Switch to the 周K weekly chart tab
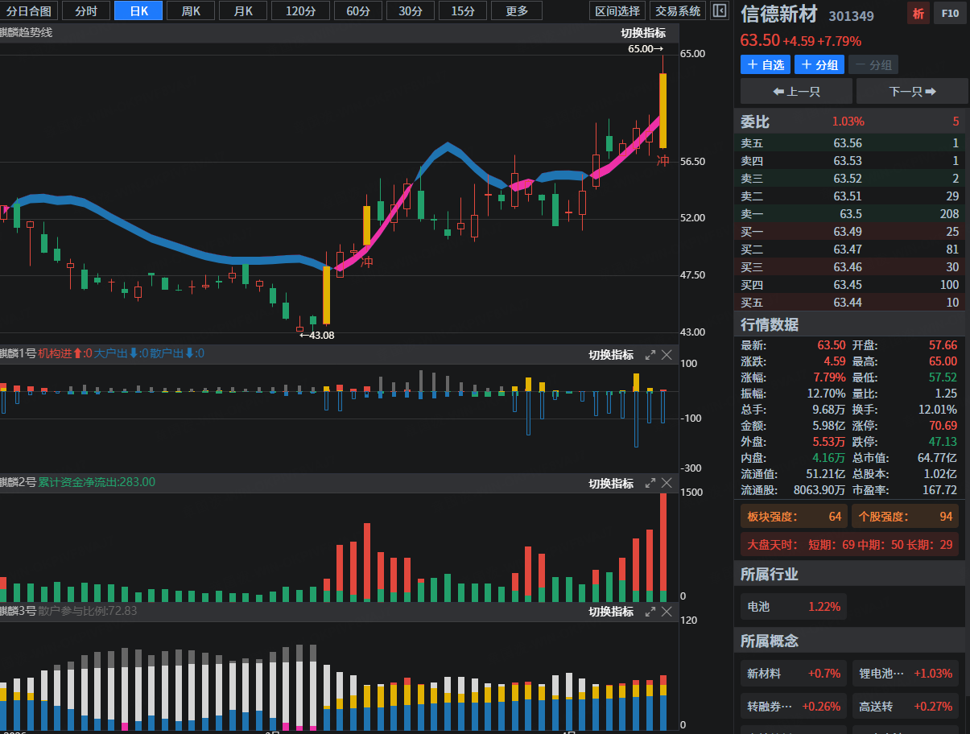 tap(192, 10)
